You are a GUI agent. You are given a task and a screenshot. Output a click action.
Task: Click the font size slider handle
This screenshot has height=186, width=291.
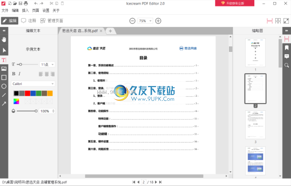click(x=20, y=64)
